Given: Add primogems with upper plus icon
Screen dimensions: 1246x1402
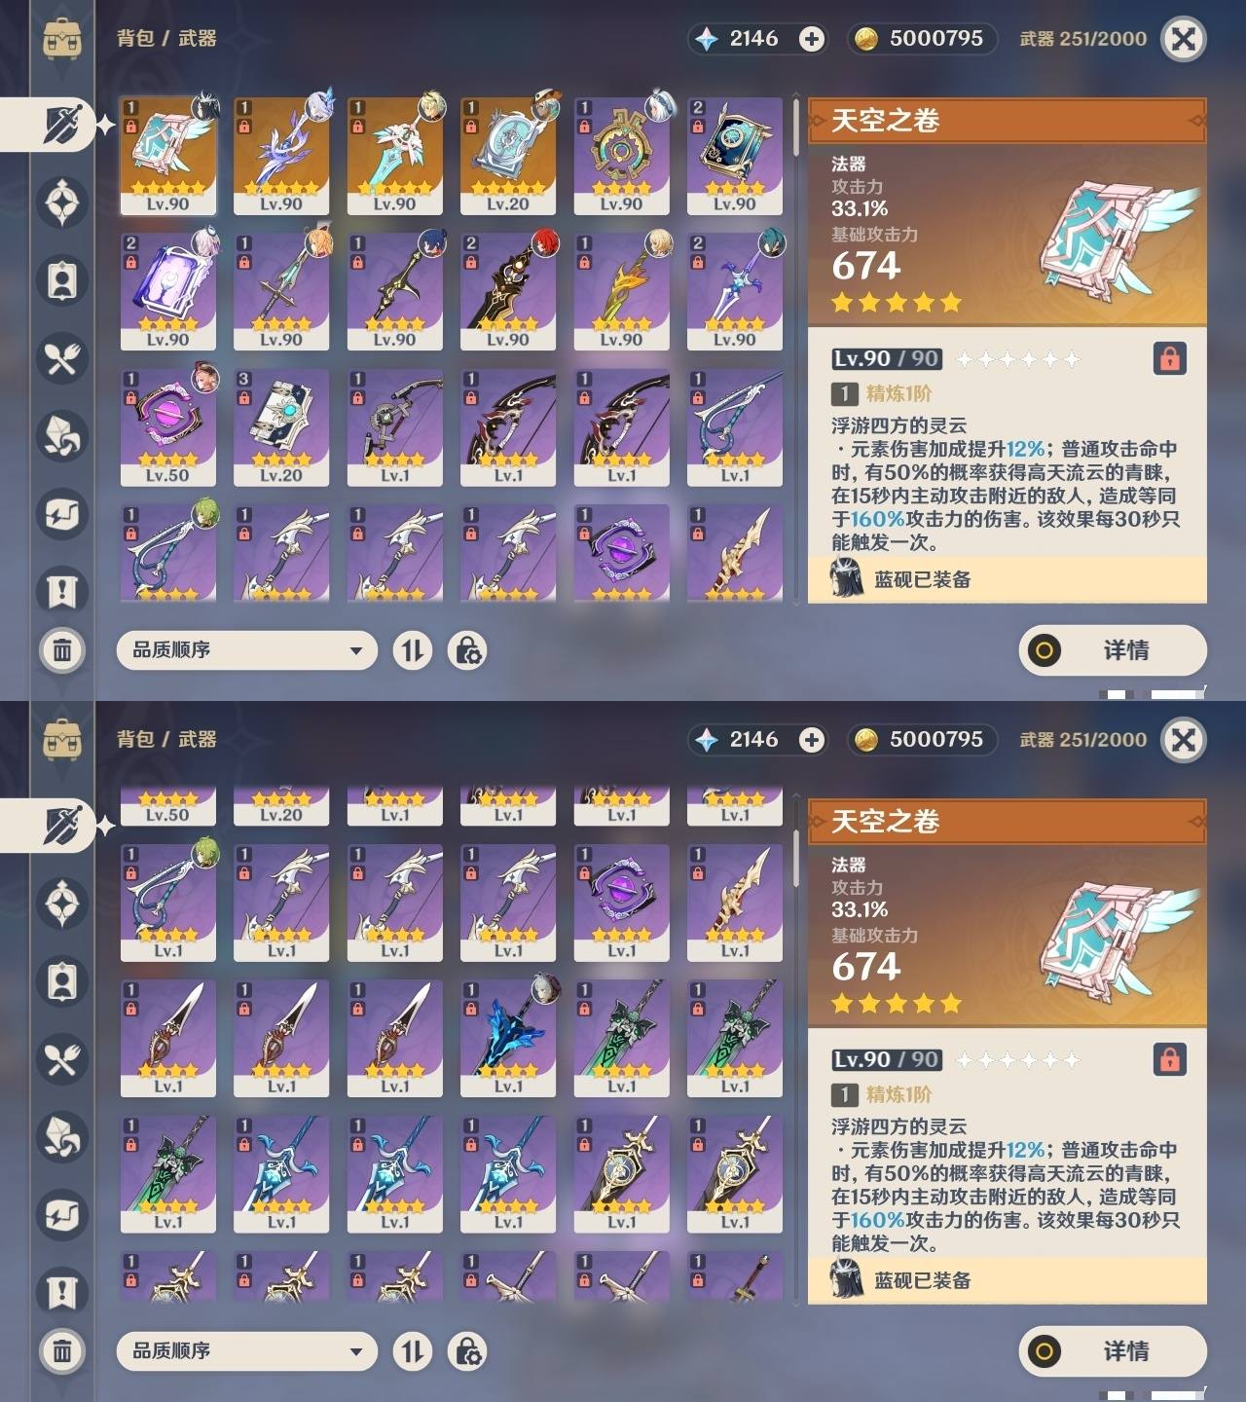Looking at the screenshot, I should (x=811, y=39).
